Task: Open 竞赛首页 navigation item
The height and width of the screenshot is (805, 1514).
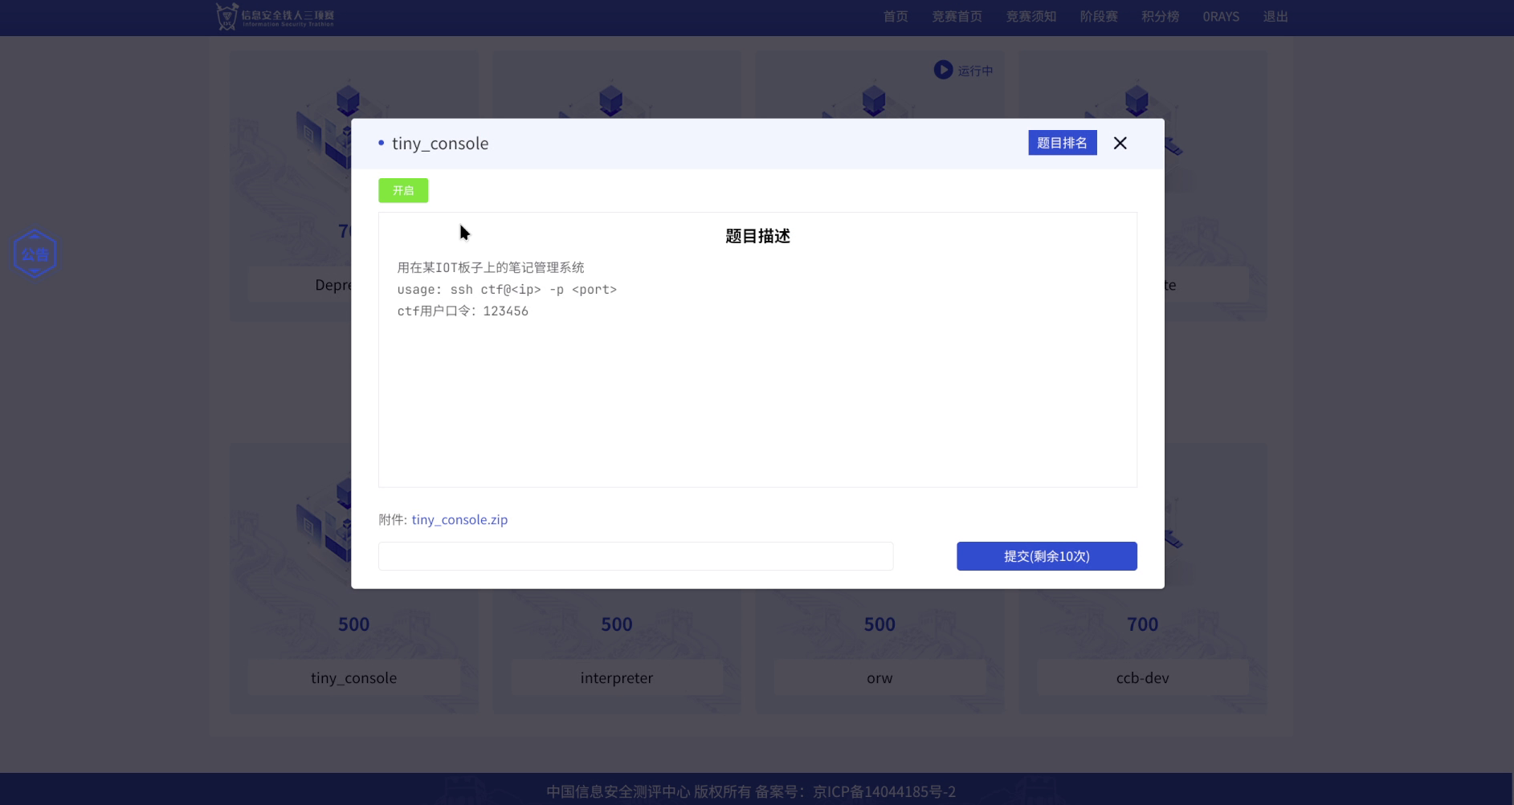Action: [x=957, y=17]
